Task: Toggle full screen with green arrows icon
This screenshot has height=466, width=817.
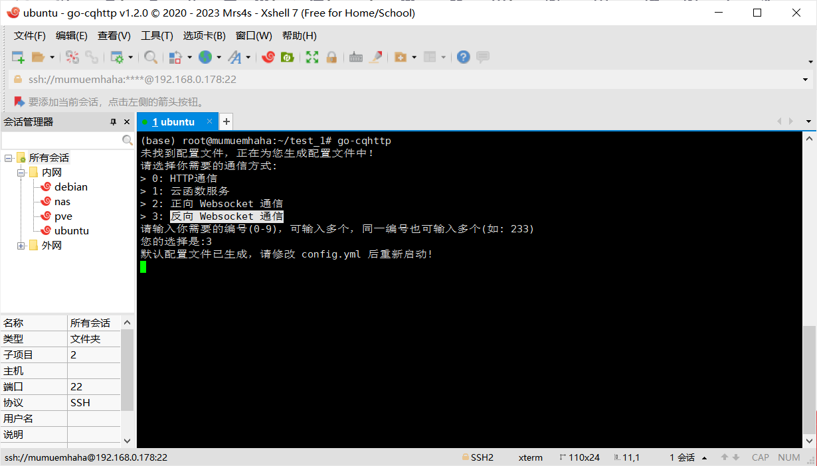Action: tap(312, 57)
